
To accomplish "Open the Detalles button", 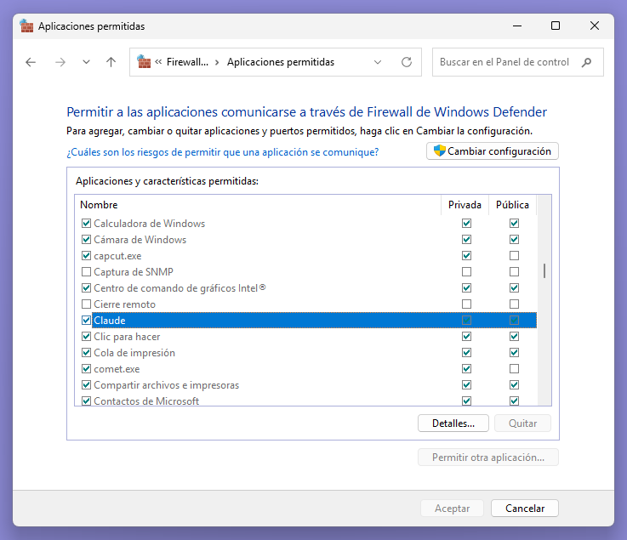I will pyautogui.click(x=452, y=423).
